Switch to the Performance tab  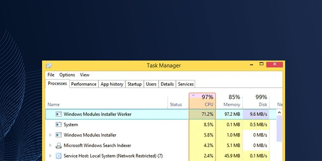(x=84, y=84)
